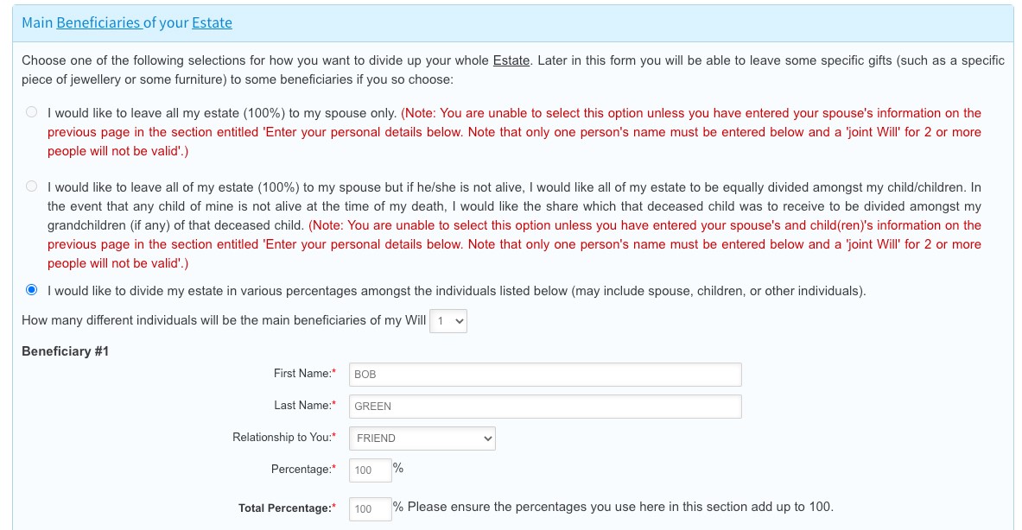Image resolution: width=1022 pixels, height=530 pixels.
Task: Click the divide my estate in various percentages label text
Action: pos(456,291)
